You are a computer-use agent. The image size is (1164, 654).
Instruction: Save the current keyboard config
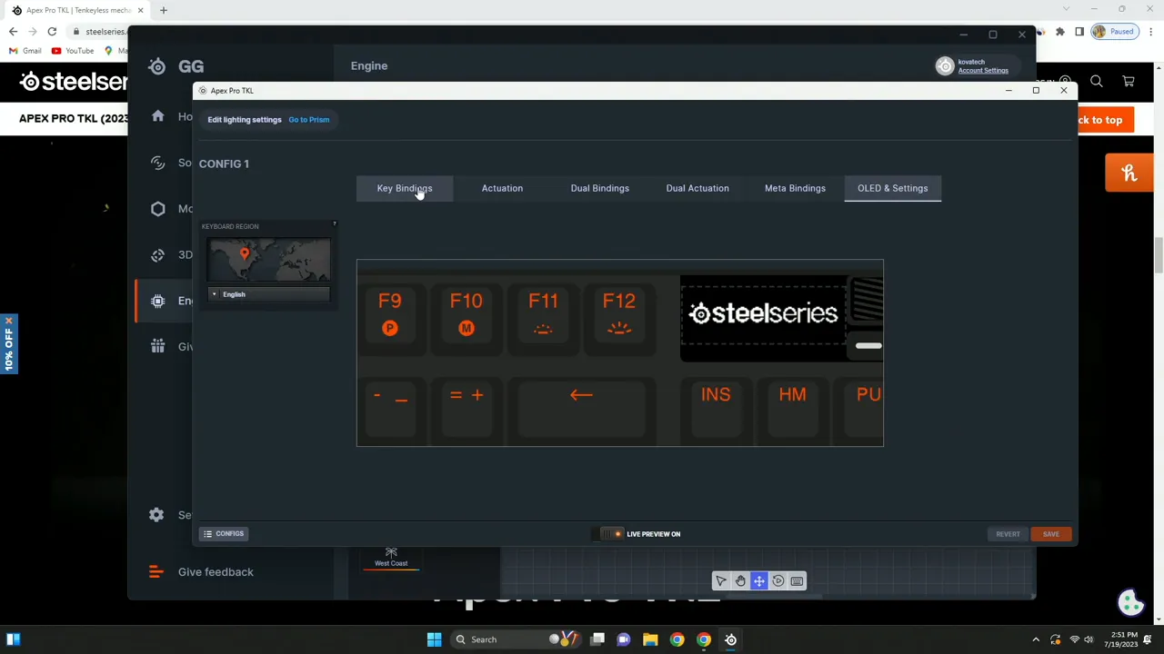[1050, 534]
